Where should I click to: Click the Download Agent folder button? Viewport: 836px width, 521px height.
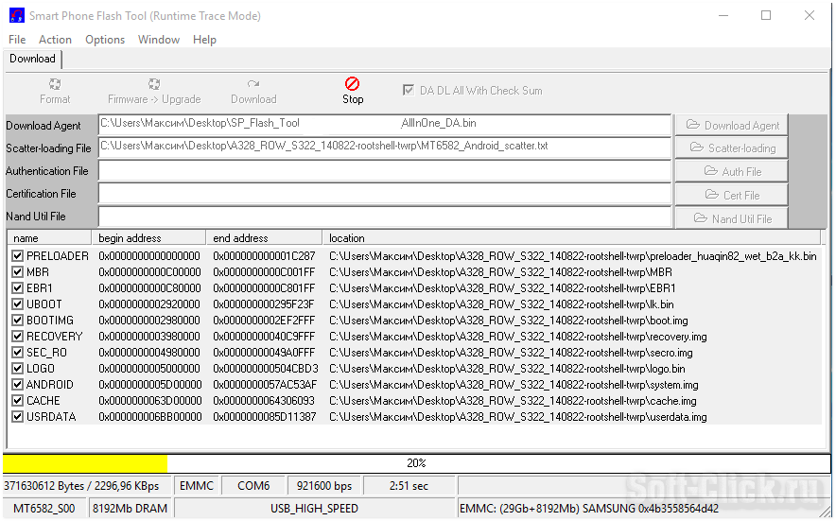pos(731,125)
